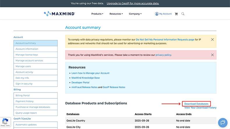Click the Billing section label
This screenshot has width=230, height=129.
(x=17, y=89)
